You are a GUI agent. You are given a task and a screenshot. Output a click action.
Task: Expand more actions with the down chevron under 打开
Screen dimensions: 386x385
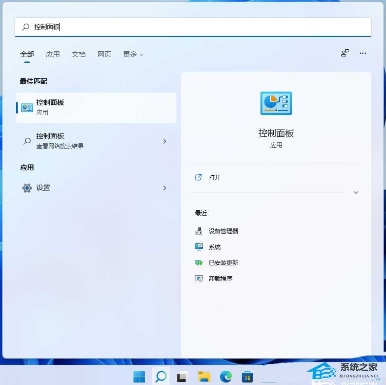coord(356,192)
